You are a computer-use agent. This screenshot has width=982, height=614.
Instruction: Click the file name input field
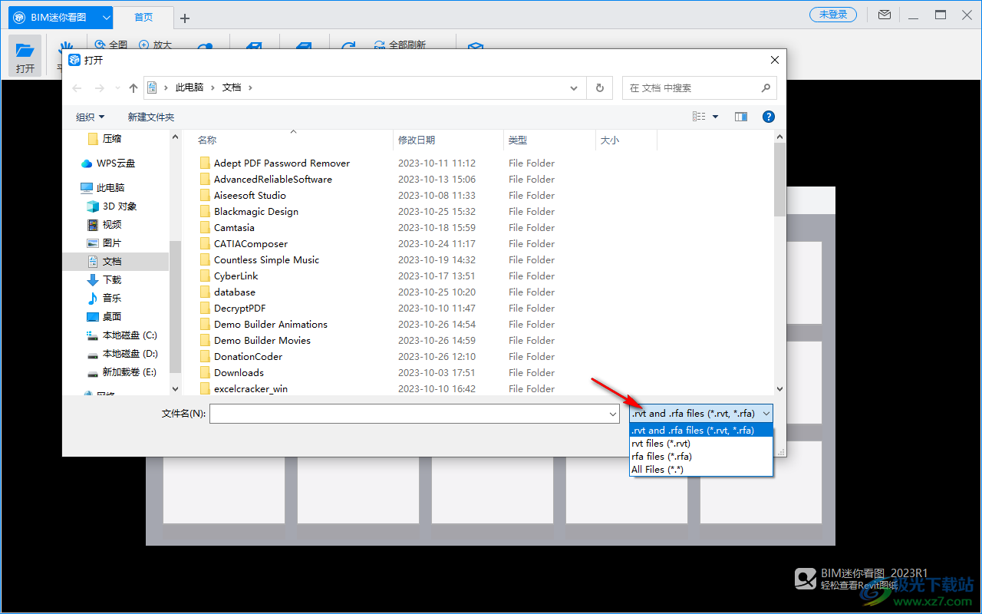[407, 414]
